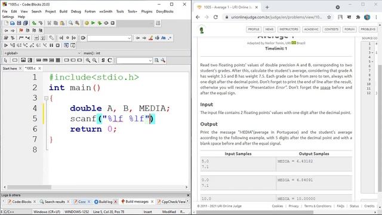Click the highlighter icon in search toolbar

tap(151, 38)
